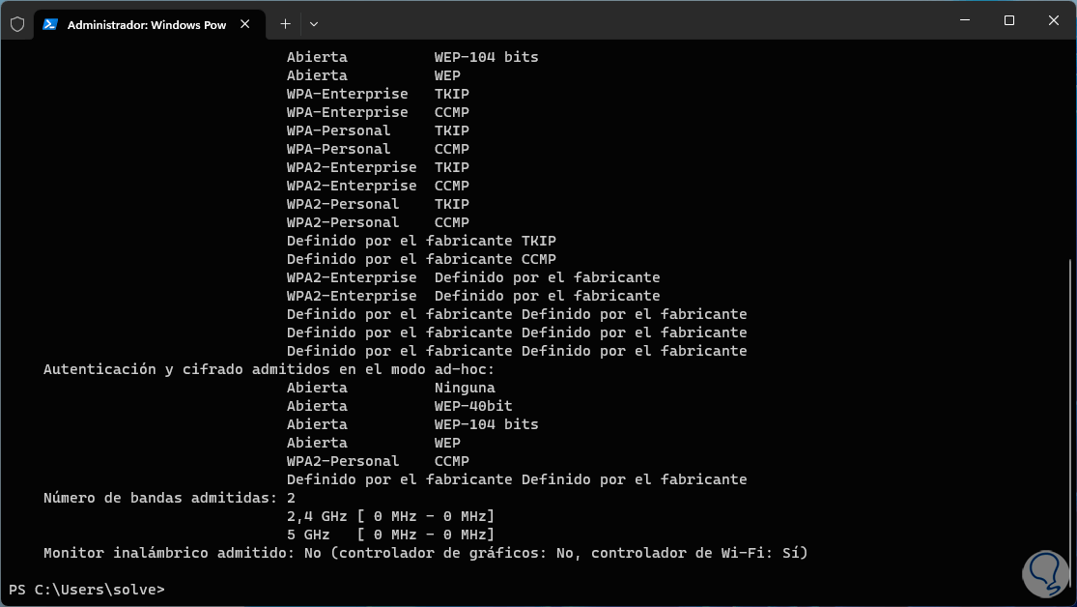The width and height of the screenshot is (1077, 607).
Task: Click the empty title bar area
Action: 628,21
